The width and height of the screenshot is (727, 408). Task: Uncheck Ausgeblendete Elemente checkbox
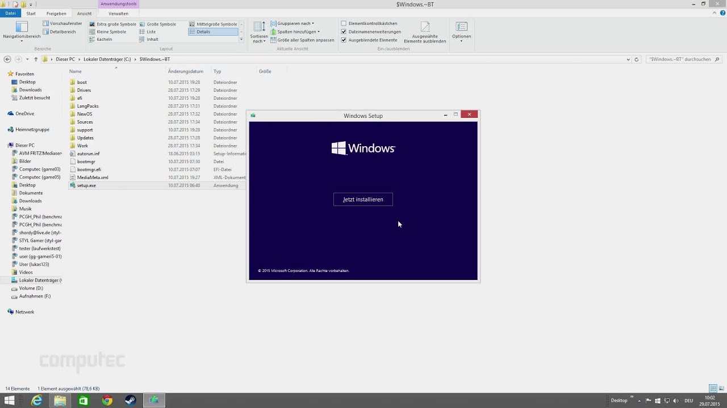[344, 40]
